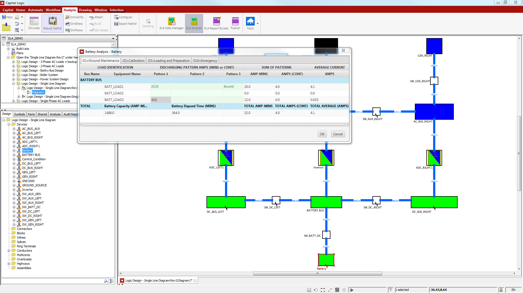Expand the AC_BUS_AUX device node

(14, 129)
